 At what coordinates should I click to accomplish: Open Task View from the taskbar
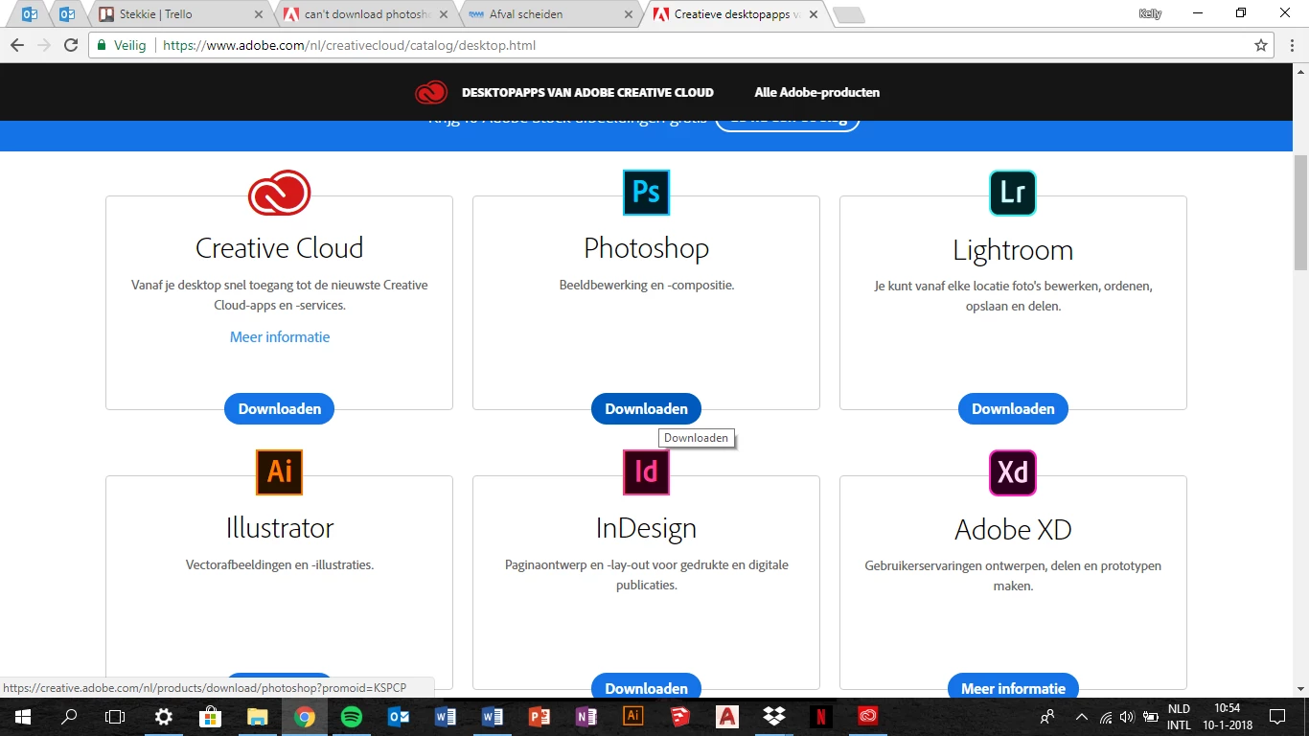pos(115,716)
